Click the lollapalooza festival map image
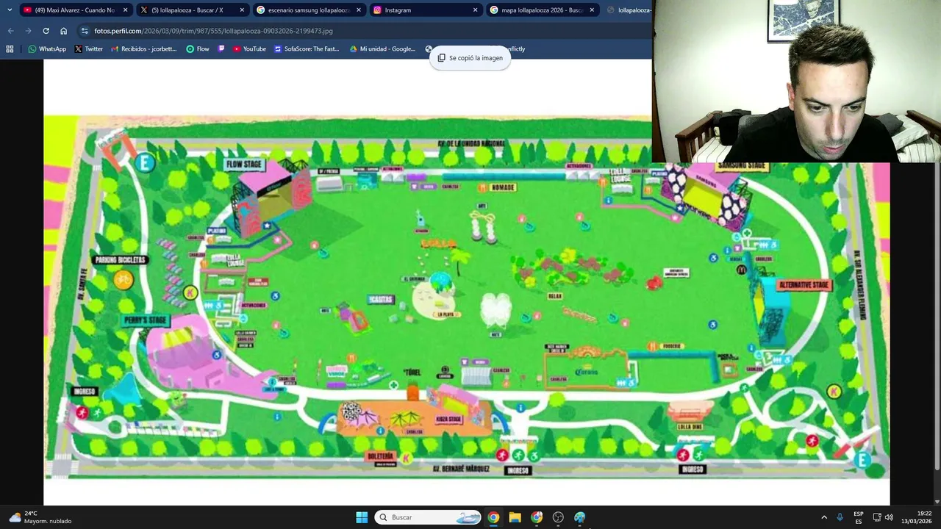941x529 pixels. tap(467, 298)
